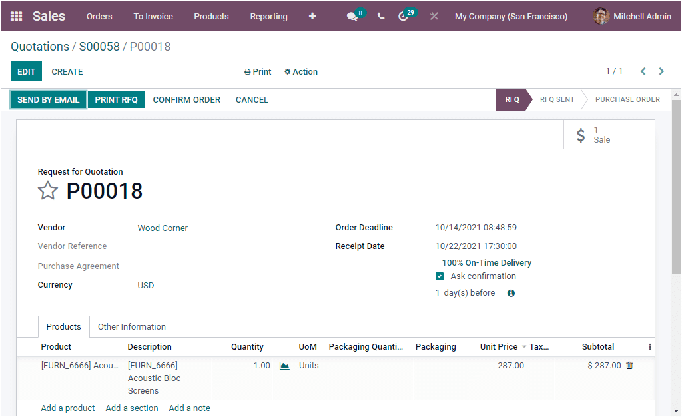Open the Unit Price sort dropdown

524,346
